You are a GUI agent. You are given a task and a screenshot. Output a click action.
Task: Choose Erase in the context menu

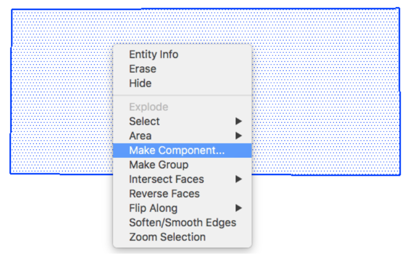[182, 69]
